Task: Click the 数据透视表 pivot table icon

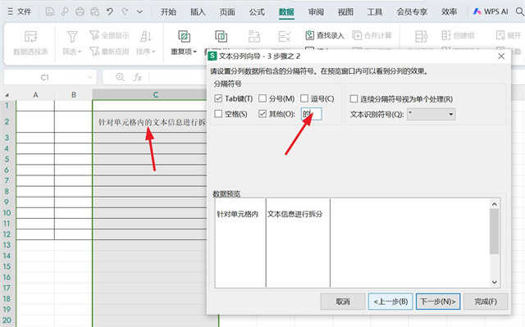Action: click(x=30, y=36)
